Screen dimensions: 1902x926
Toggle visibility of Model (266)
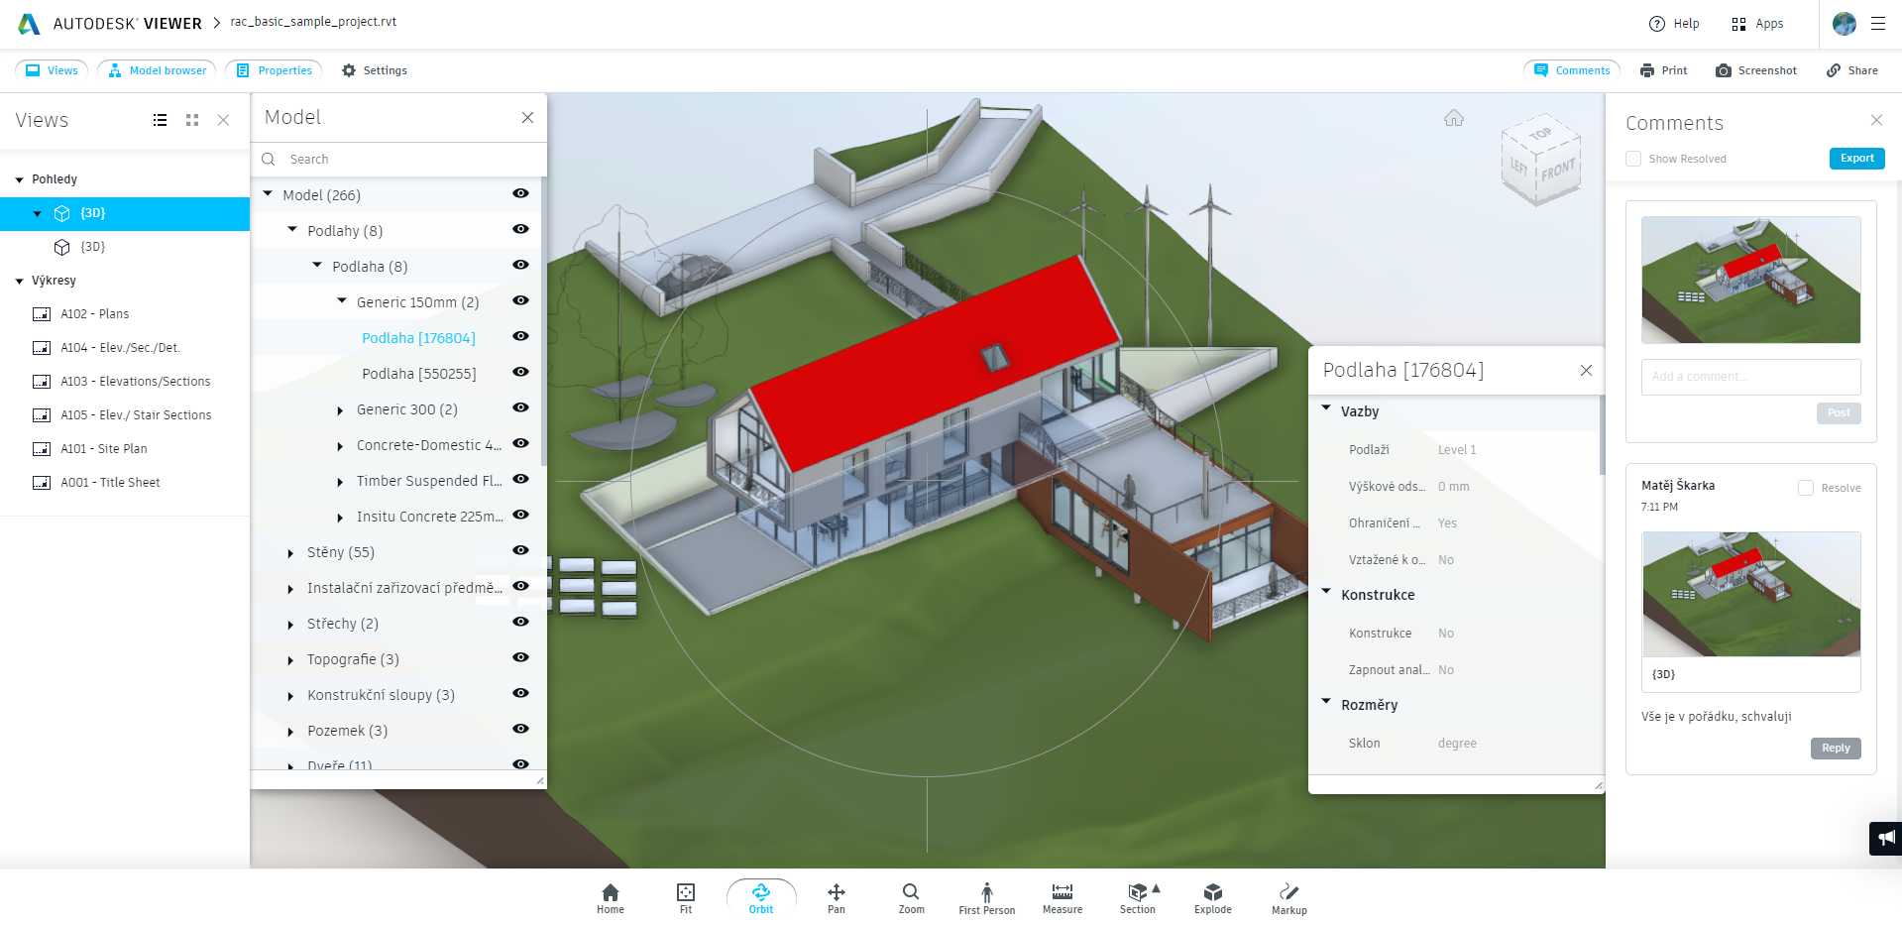(x=520, y=193)
